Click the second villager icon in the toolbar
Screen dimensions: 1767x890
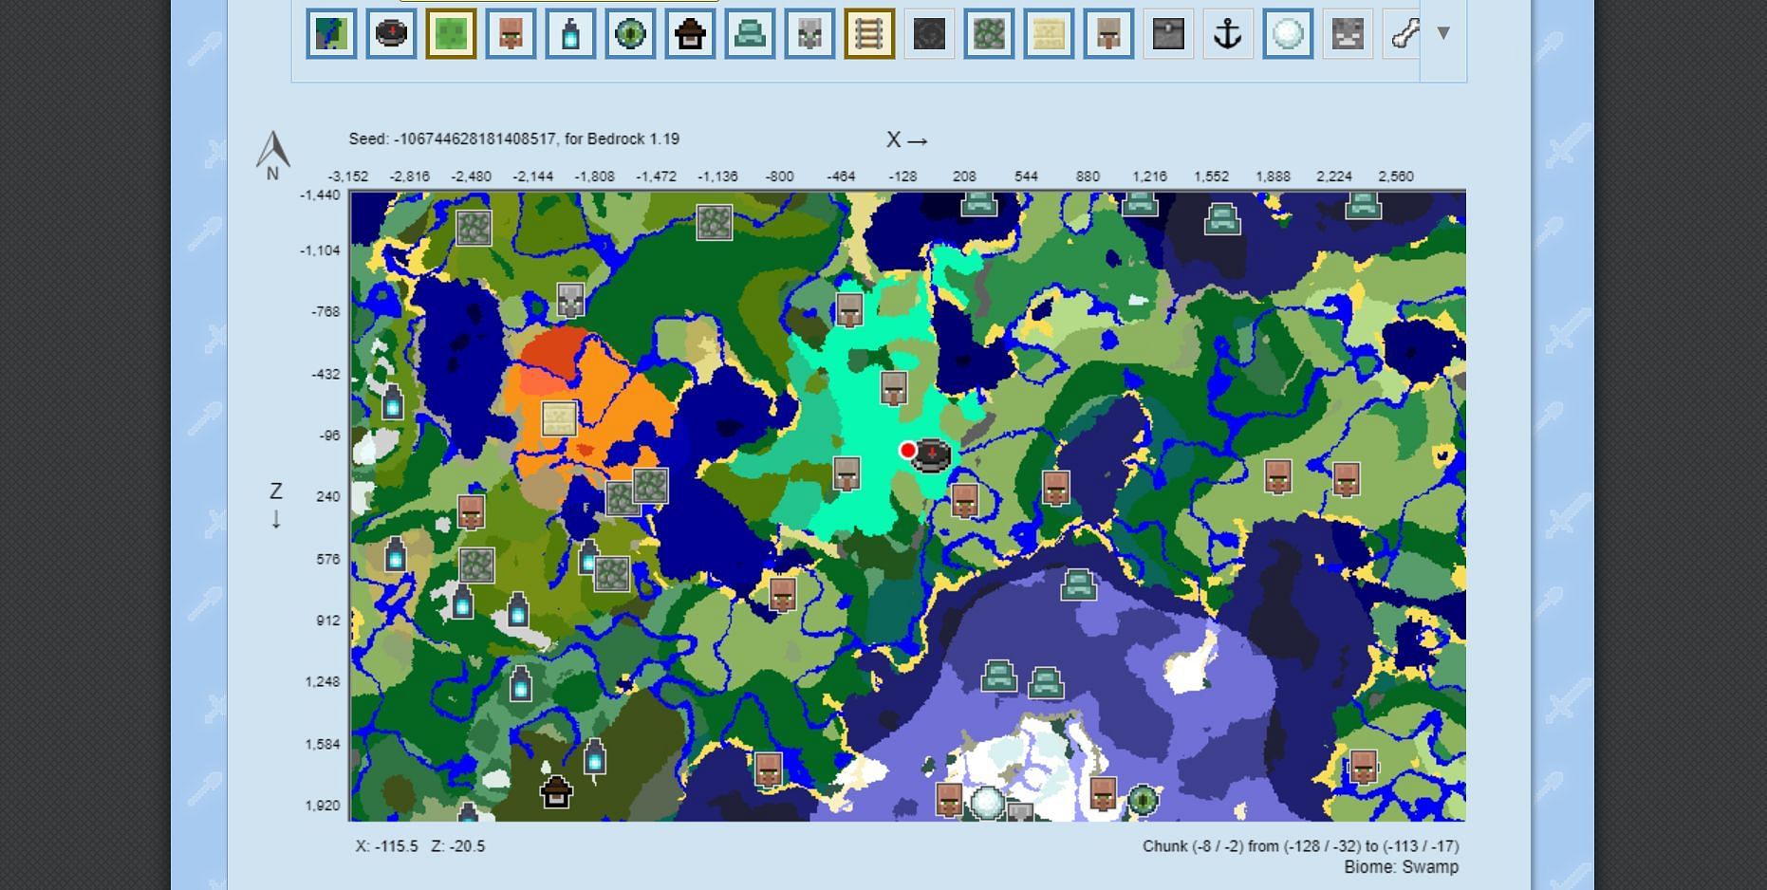point(1108,34)
